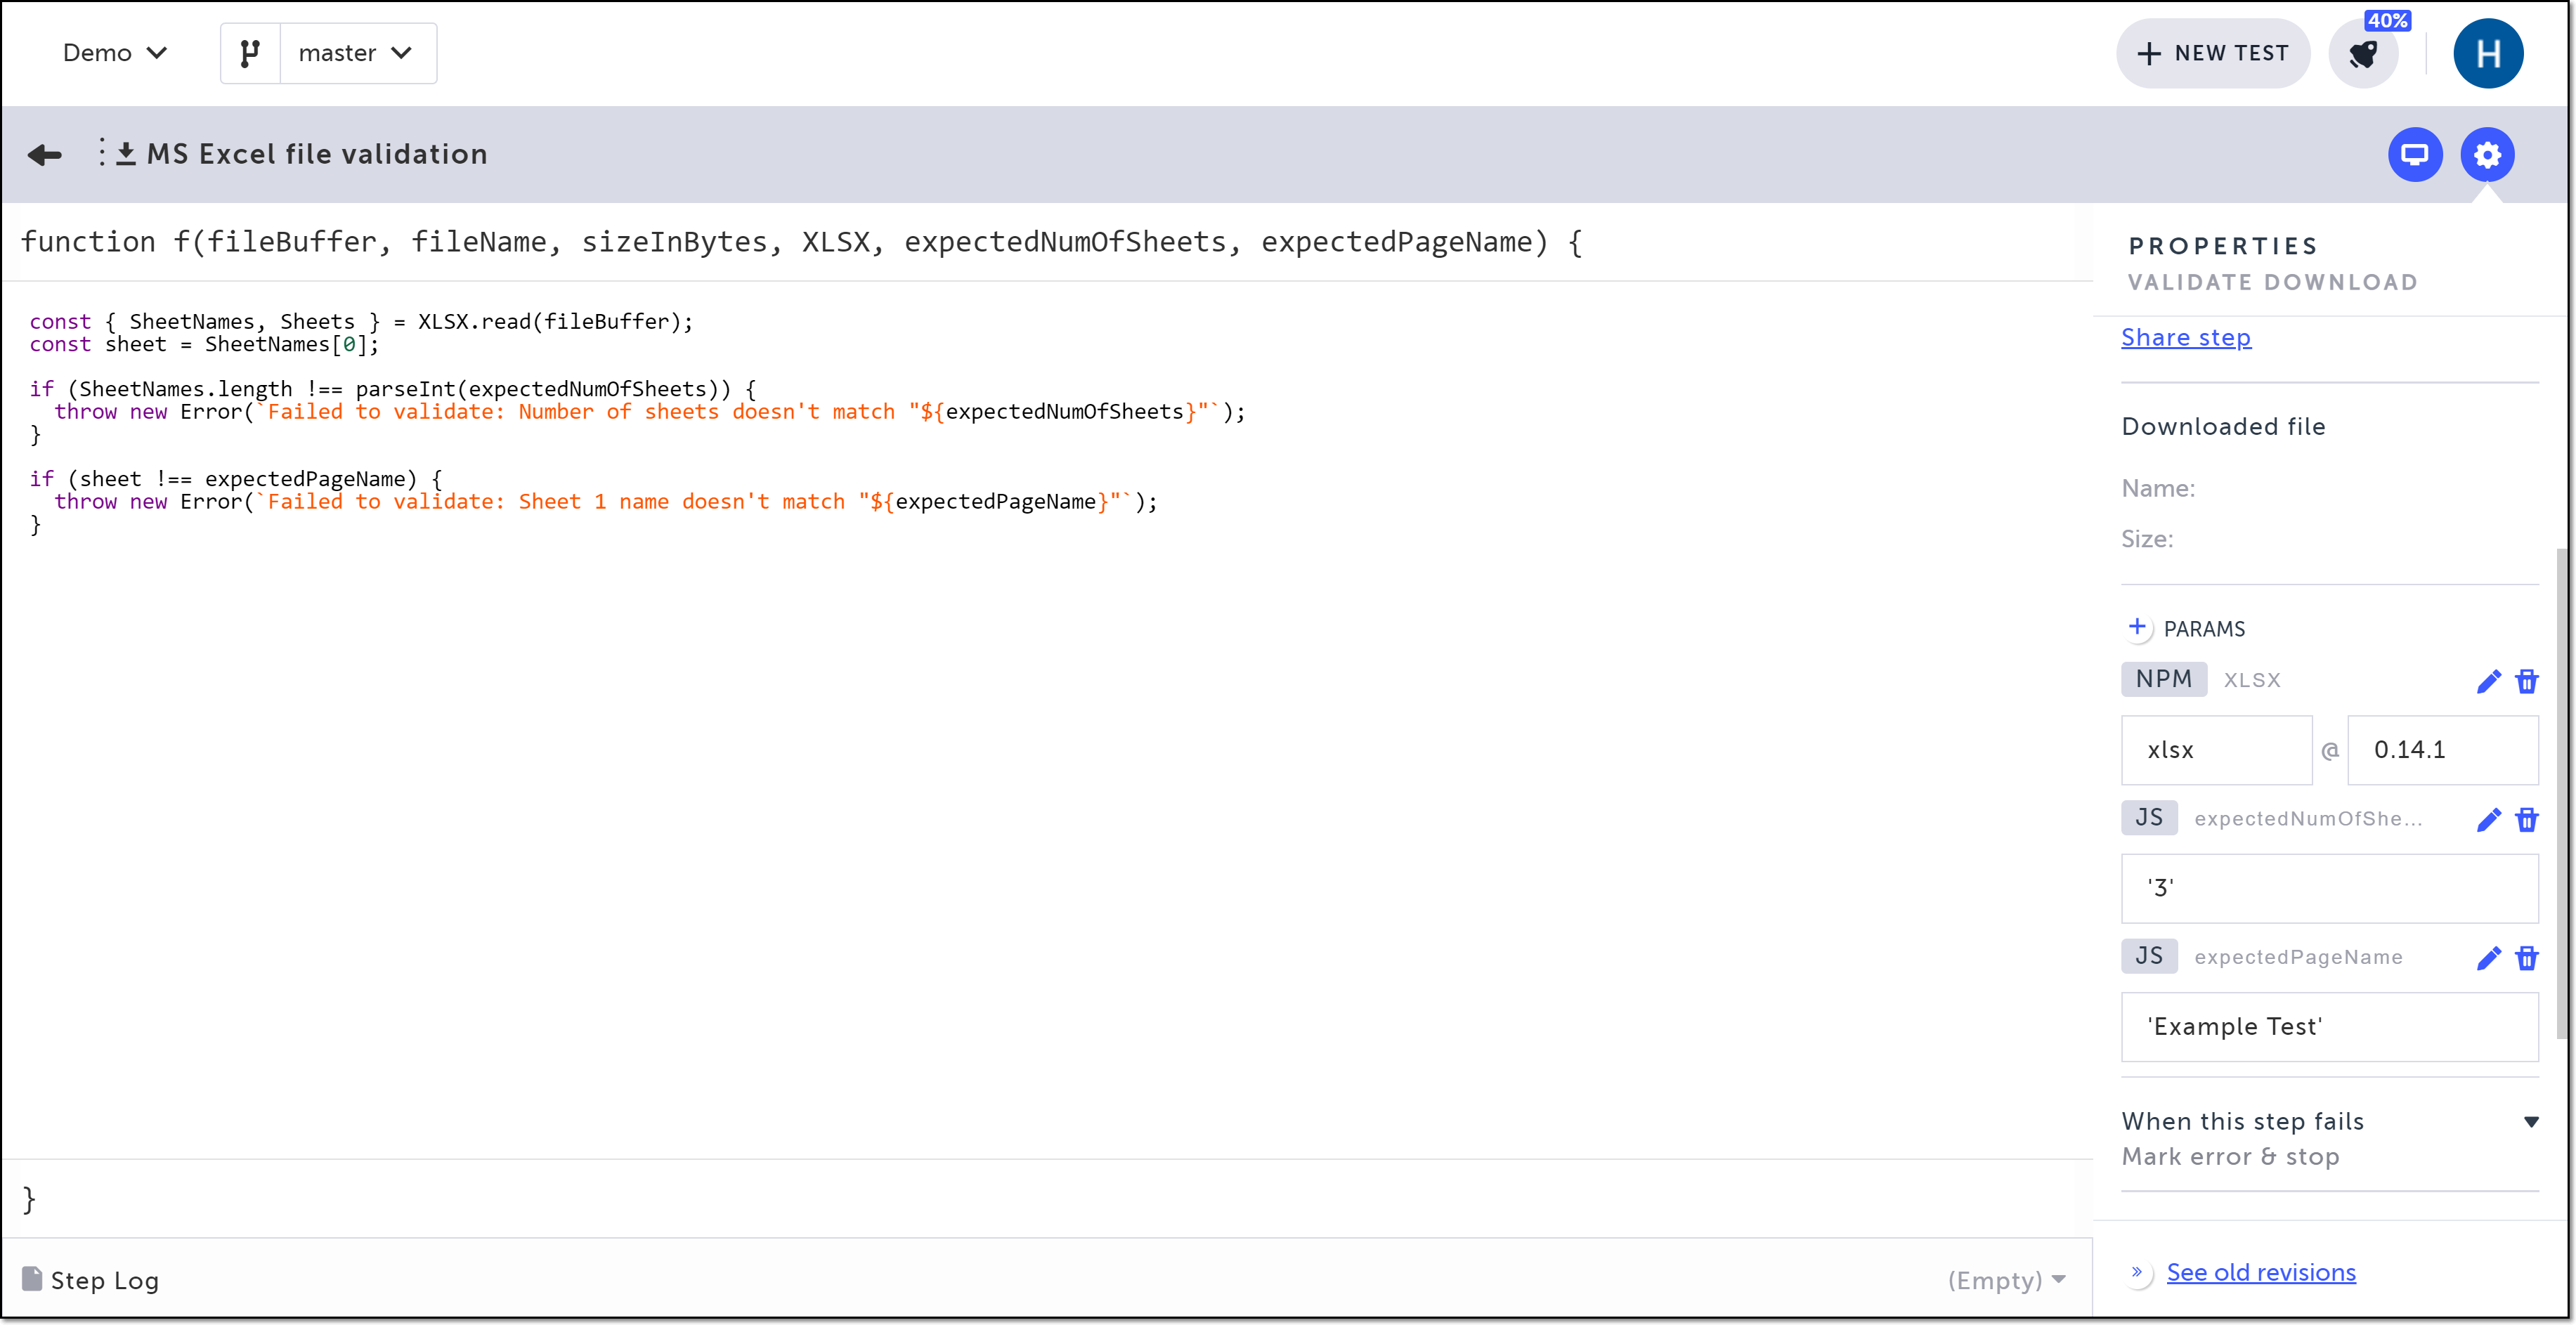This screenshot has width=2576, height=1325.
Task: Delete the expectedPageName param
Action: pos(2527,958)
